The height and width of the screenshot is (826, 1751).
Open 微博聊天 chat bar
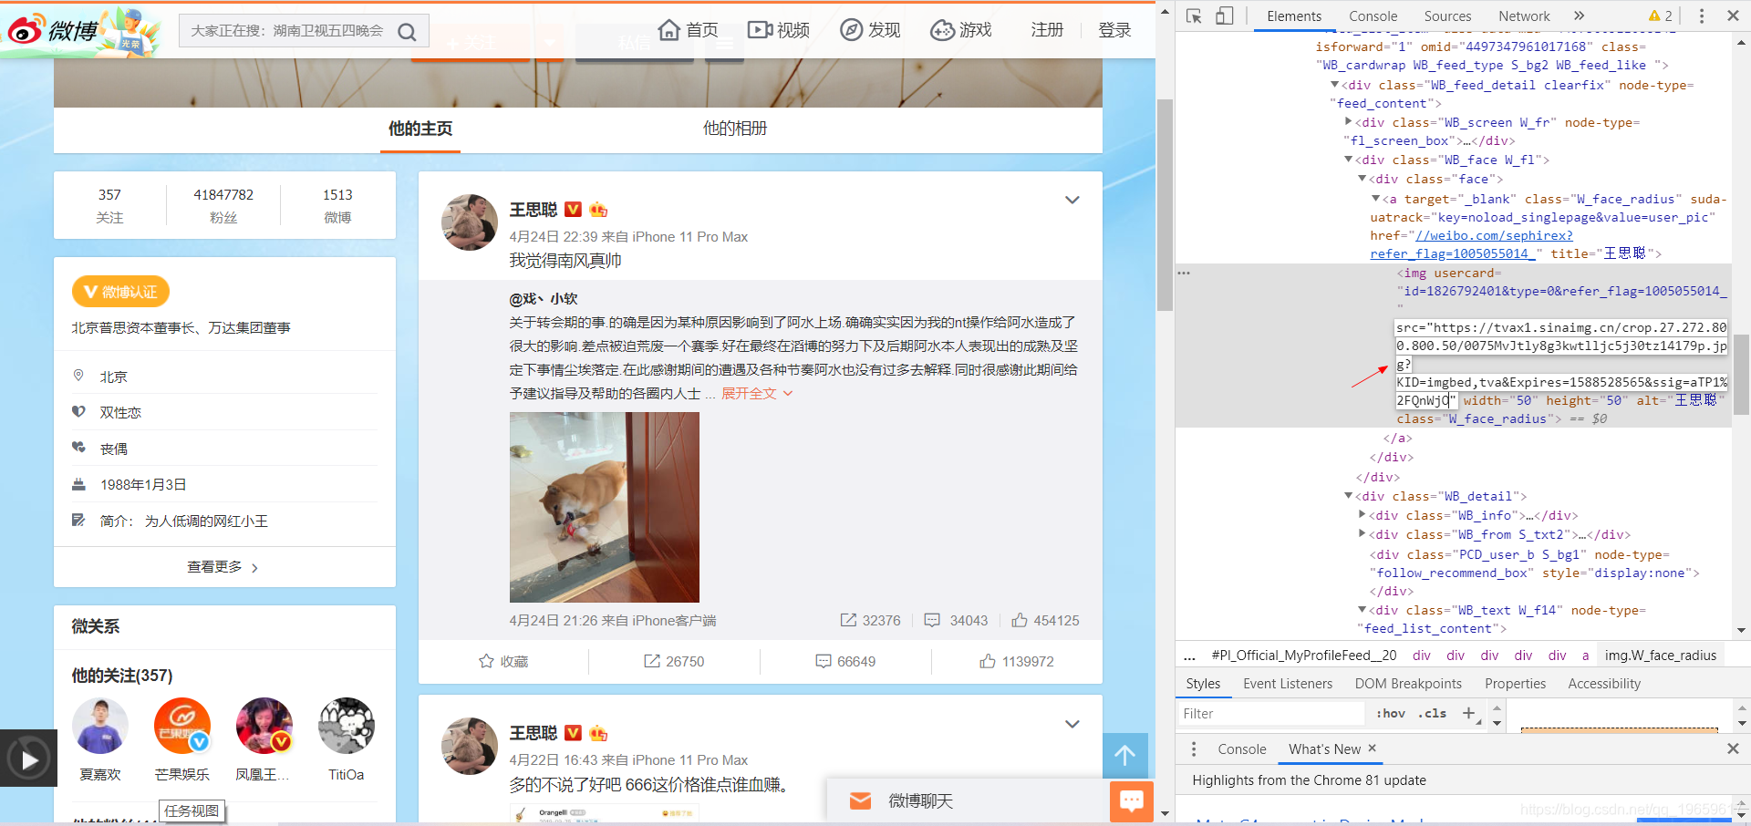coord(968,800)
